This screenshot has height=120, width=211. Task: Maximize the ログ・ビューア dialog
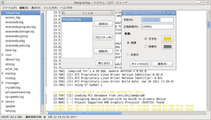(168, 13)
